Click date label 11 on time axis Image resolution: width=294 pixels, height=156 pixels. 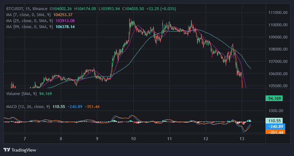coord(170,139)
